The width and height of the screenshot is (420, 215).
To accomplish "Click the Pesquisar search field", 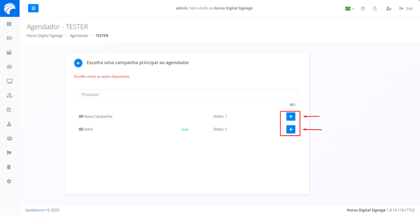I will (x=187, y=94).
